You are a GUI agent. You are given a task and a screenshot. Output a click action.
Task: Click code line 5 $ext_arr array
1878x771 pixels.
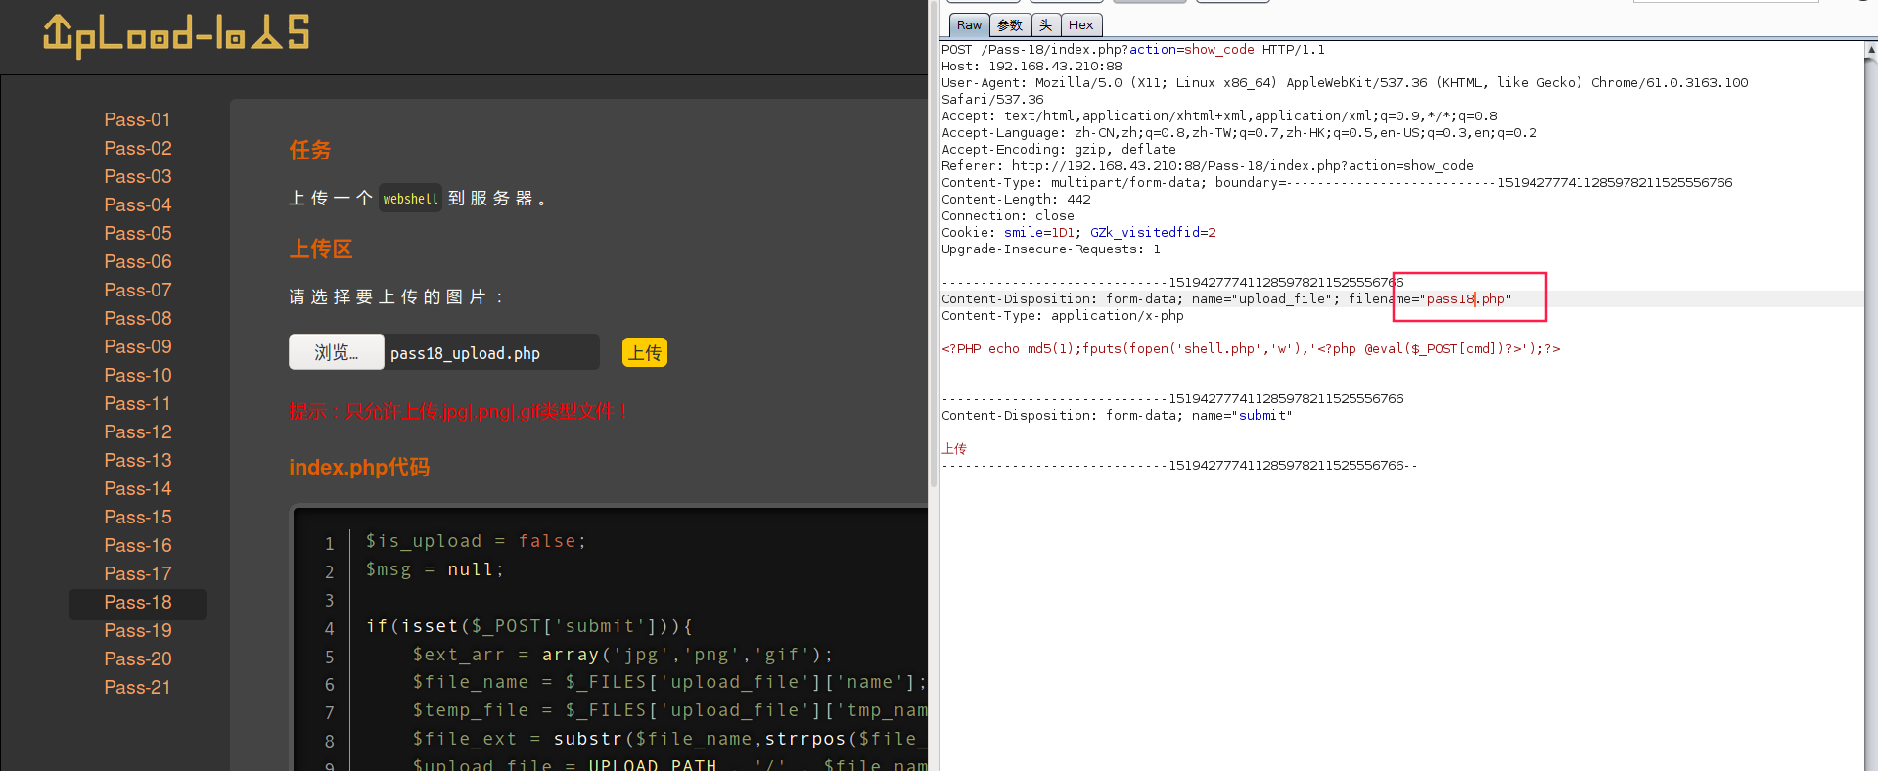(622, 655)
